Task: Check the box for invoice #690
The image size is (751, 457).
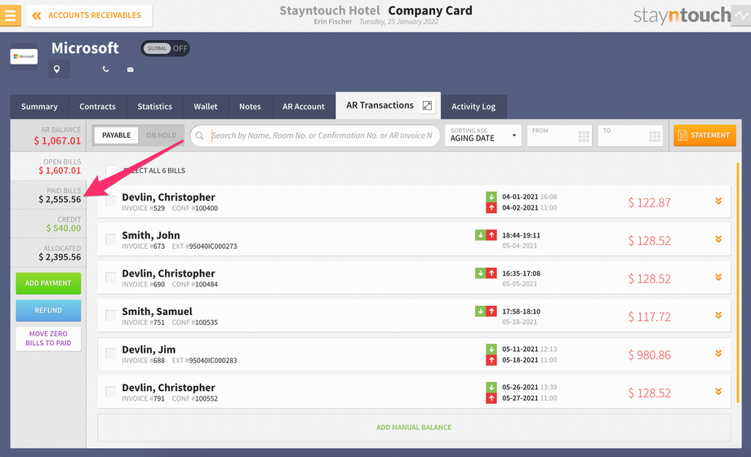Action: tap(111, 277)
